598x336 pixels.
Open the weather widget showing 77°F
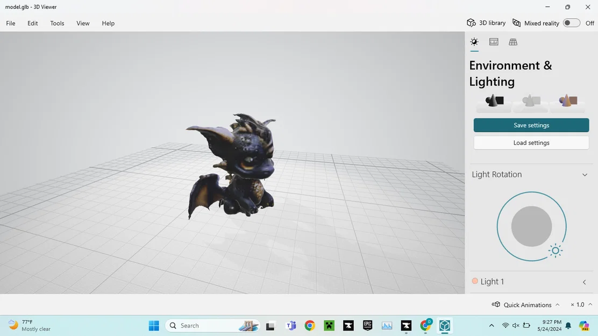[x=30, y=326]
